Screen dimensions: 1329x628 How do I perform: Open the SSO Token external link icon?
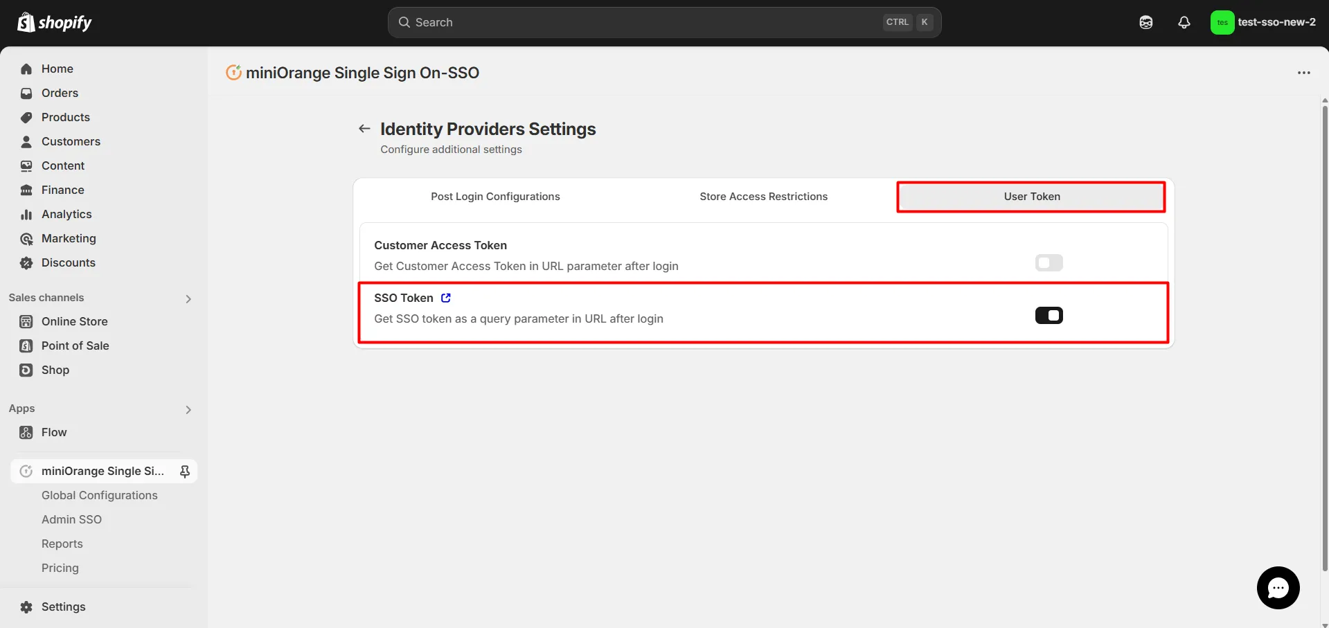click(446, 298)
